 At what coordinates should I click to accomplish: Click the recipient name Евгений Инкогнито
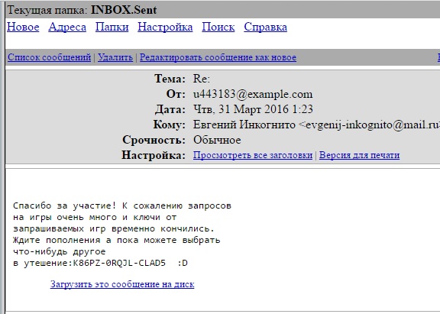tap(244, 125)
